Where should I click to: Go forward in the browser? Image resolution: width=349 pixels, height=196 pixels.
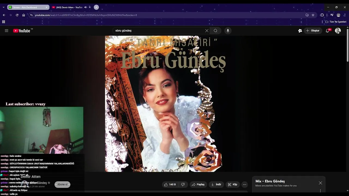tap(11, 15)
